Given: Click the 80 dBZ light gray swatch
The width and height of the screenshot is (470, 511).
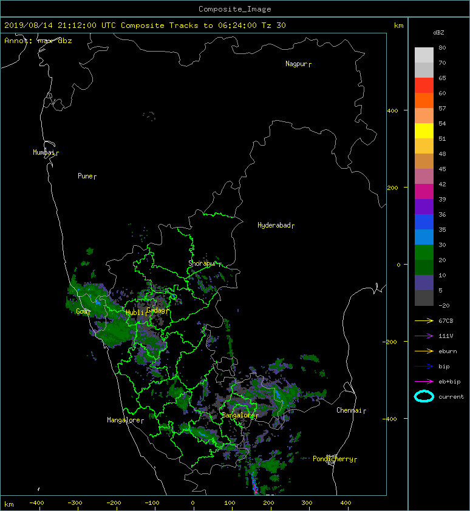Looking at the screenshot, I should [424, 55].
